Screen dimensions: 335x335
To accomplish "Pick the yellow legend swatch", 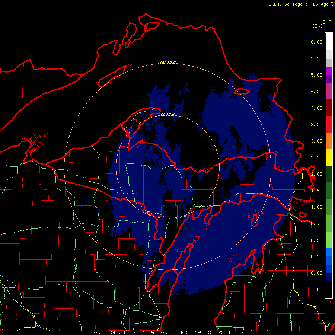I will click(x=329, y=157).
